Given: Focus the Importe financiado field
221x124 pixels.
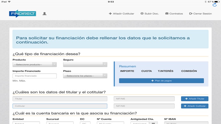Looking at the screenshot, I should point(35,76).
